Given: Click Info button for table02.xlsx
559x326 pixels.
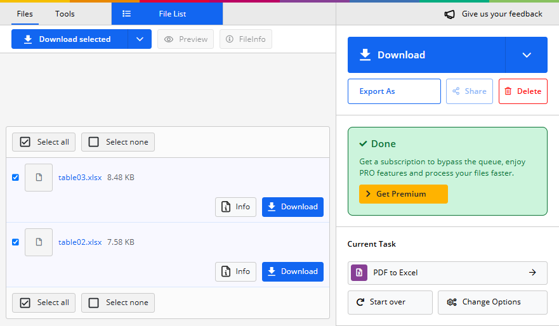Looking at the screenshot, I should [x=235, y=272].
